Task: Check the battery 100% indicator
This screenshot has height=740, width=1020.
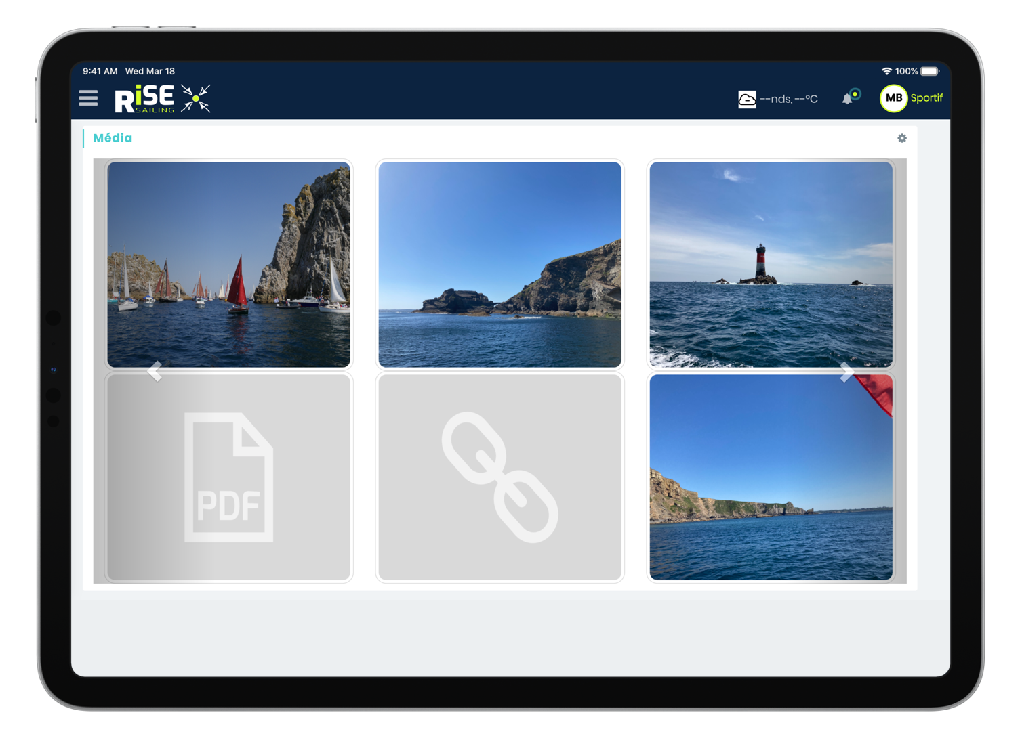Action: 917,71
